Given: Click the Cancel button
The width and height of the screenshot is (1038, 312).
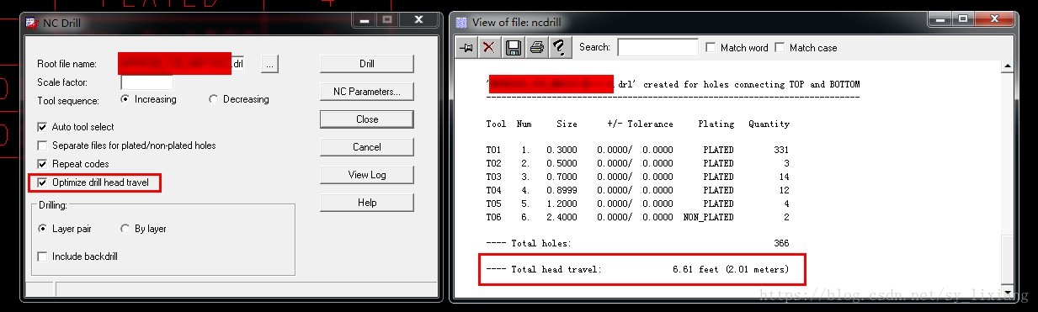Looking at the screenshot, I should (x=367, y=147).
